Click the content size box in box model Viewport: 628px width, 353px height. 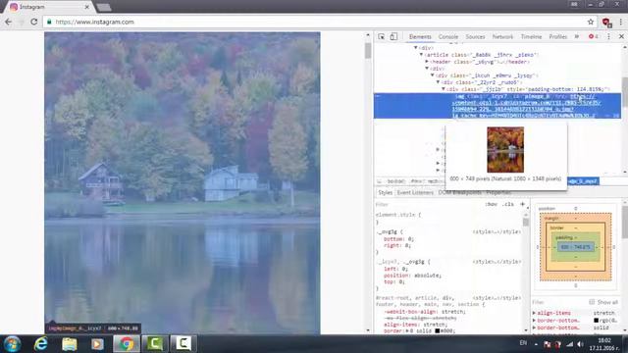coord(576,247)
